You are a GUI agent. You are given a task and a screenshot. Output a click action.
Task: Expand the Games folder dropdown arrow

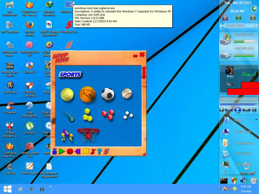(x=256, y=120)
